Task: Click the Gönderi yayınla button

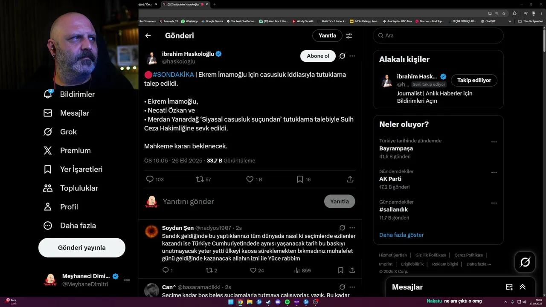Action: point(82,248)
